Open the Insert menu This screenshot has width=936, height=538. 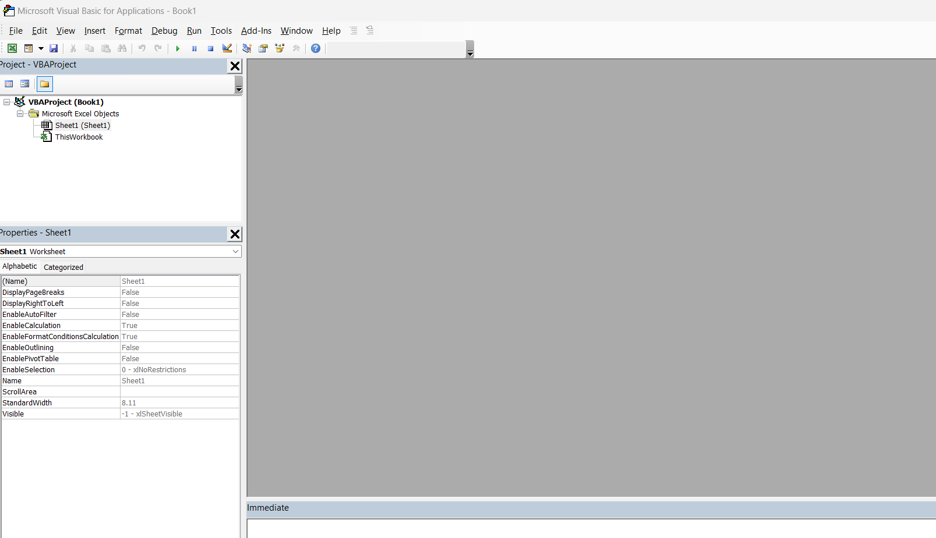point(95,31)
